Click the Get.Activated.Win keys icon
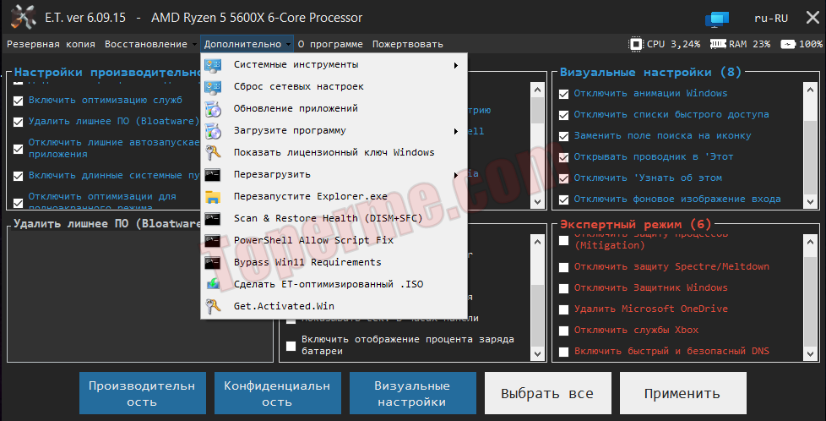 [213, 307]
